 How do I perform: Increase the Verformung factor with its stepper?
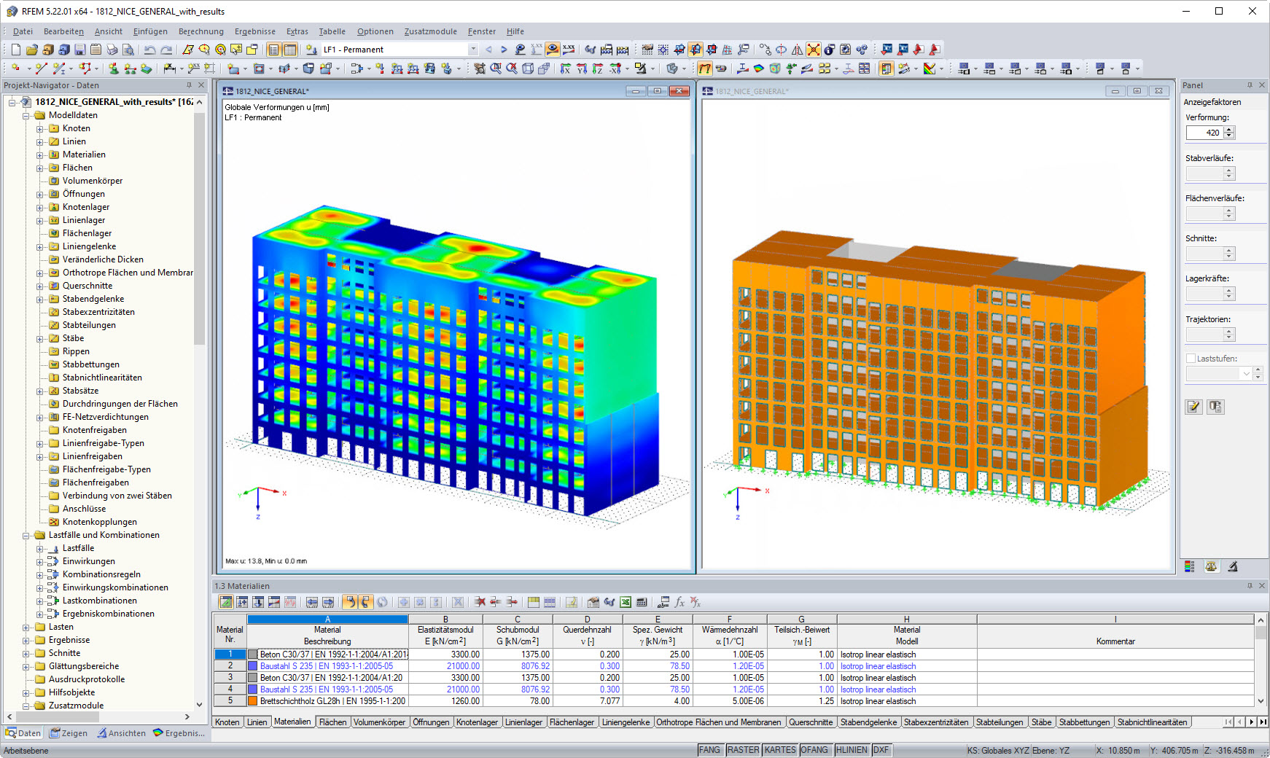[1230, 129]
